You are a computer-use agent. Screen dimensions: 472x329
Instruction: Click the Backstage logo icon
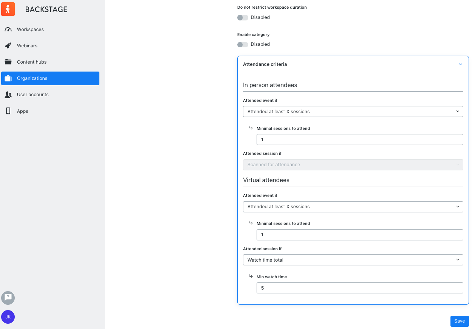(8, 9)
